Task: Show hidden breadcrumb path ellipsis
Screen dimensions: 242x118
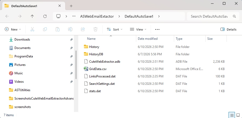Action: (74, 16)
